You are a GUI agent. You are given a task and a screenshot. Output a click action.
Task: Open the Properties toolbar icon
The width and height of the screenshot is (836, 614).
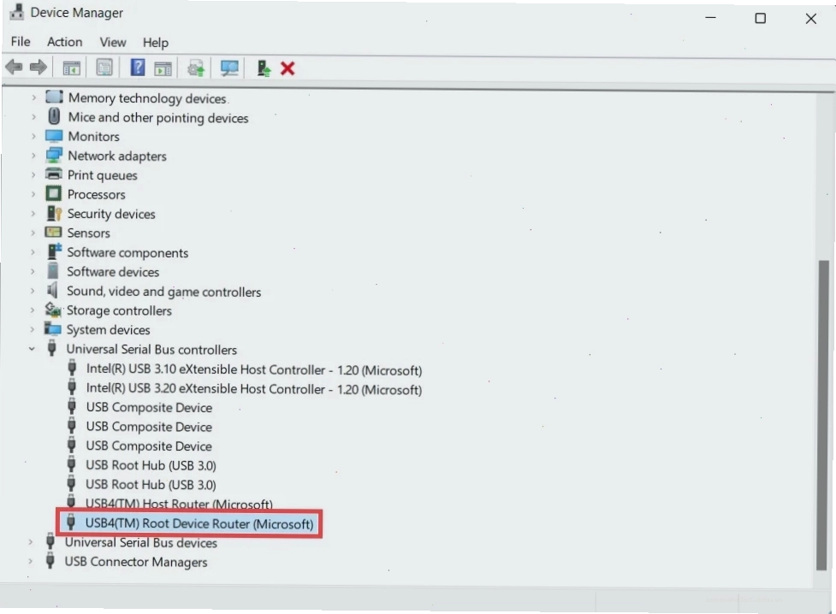coord(104,68)
